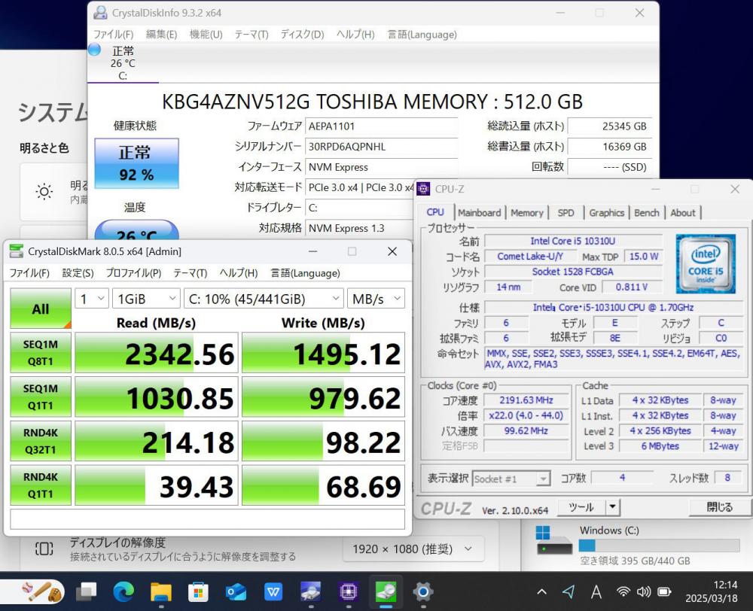This screenshot has height=611, width=753.
Task: Switch to the Memory tab in CPU-Z
Action: click(x=527, y=213)
